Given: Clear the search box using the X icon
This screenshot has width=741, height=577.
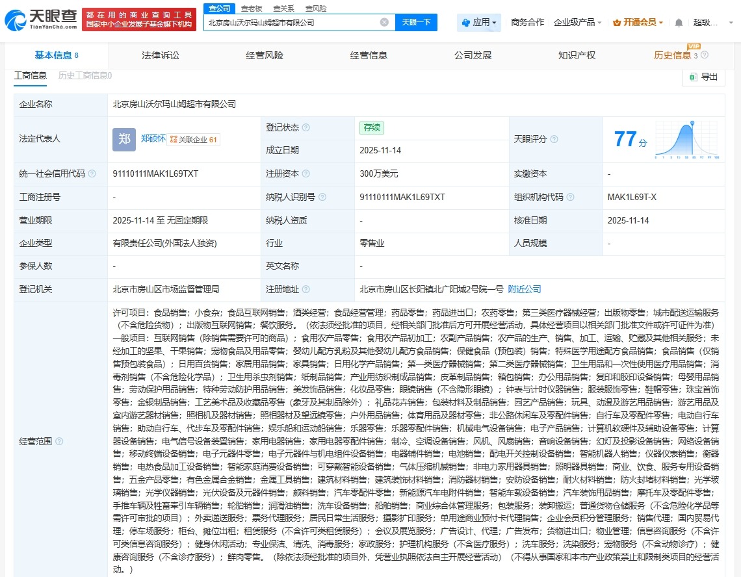Looking at the screenshot, I should (x=385, y=21).
